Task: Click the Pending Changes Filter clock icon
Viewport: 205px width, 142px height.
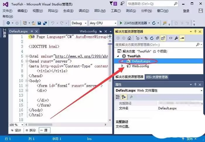Action: pyautogui.click(x=138, y=38)
